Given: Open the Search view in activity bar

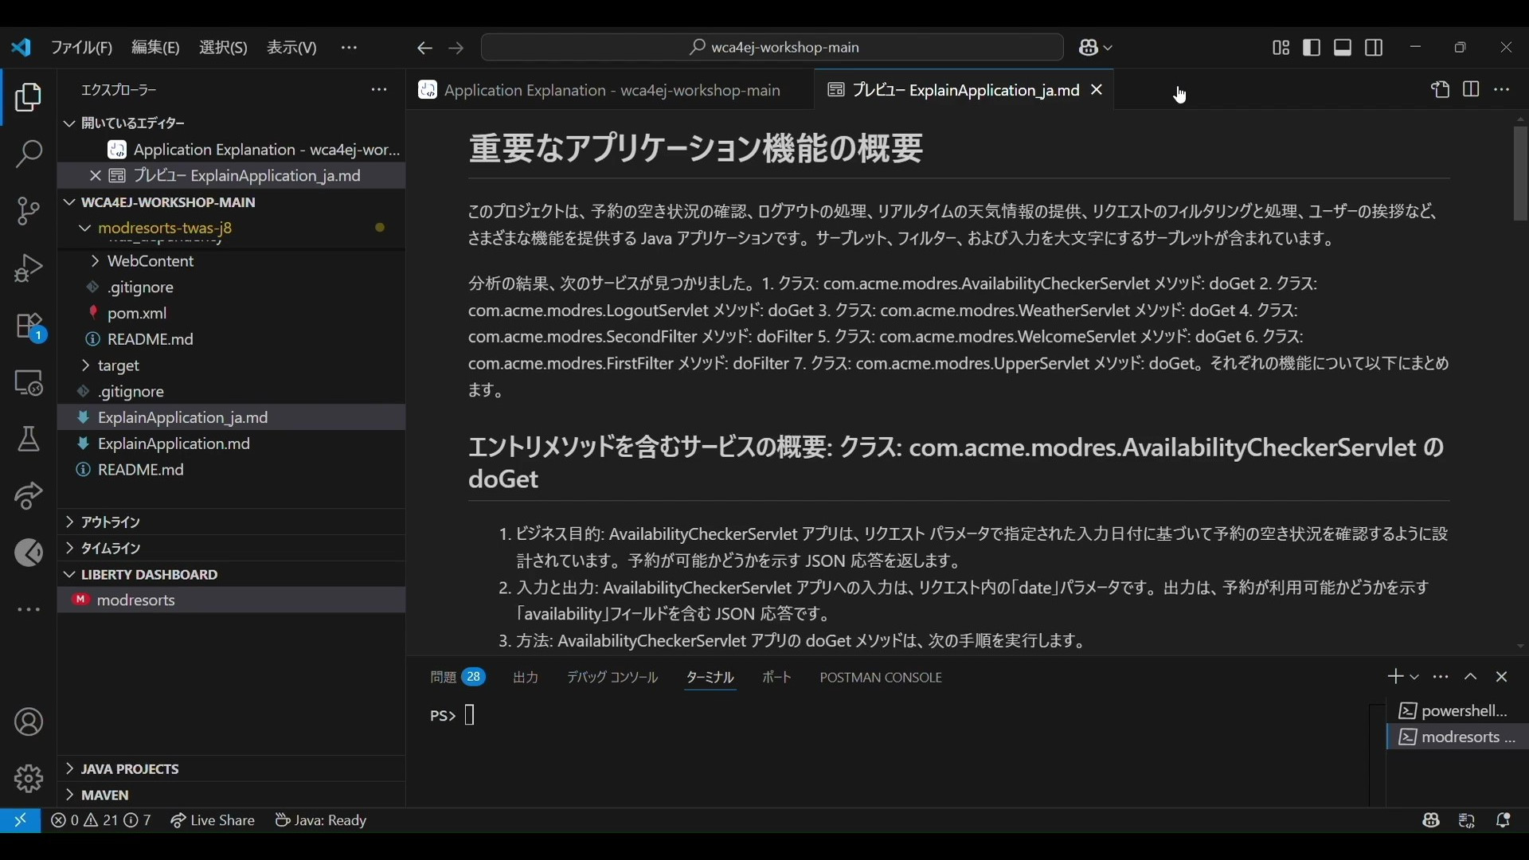Looking at the screenshot, I should (29, 154).
